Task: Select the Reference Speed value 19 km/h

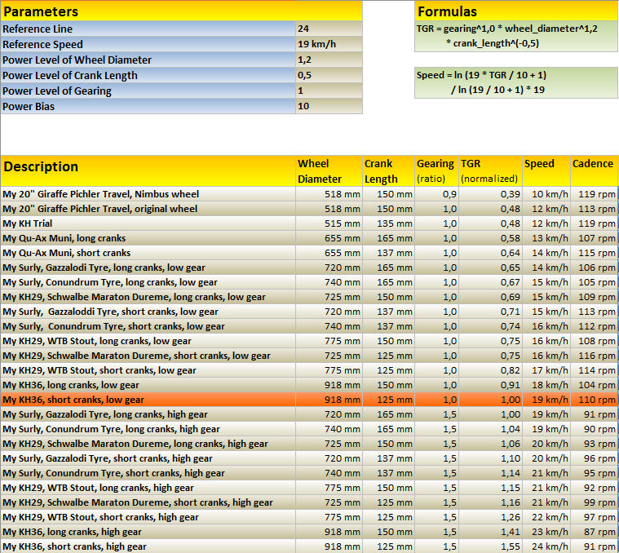Action: (x=329, y=44)
